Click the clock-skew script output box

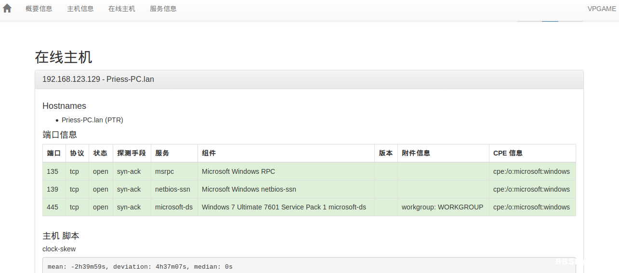pos(308,266)
